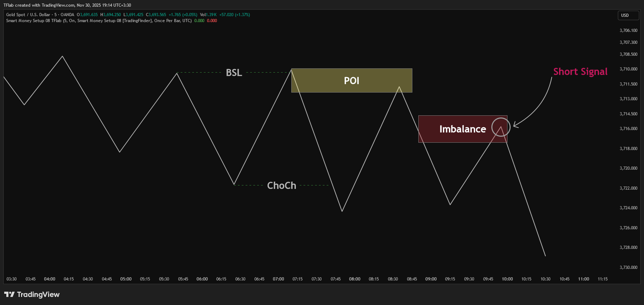Select the BSL label
644x305 pixels.
[234, 73]
